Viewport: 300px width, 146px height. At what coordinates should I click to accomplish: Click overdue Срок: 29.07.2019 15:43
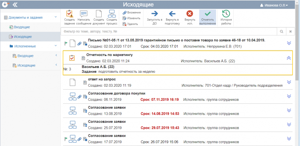[160, 128]
